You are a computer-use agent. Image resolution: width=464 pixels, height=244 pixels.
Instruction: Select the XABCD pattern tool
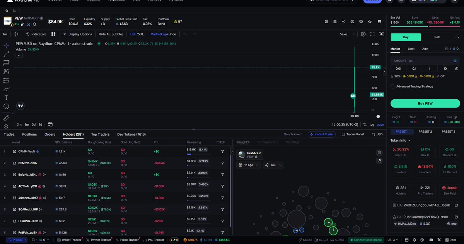coord(6,72)
